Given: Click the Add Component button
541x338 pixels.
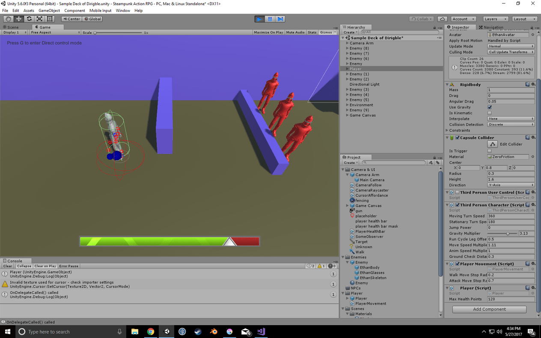Looking at the screenshot, I should [x=489, y=309].
